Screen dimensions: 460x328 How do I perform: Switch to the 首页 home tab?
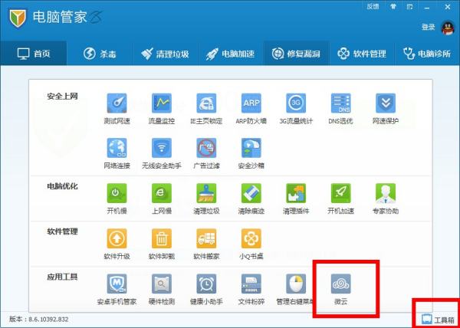[34, 54]
